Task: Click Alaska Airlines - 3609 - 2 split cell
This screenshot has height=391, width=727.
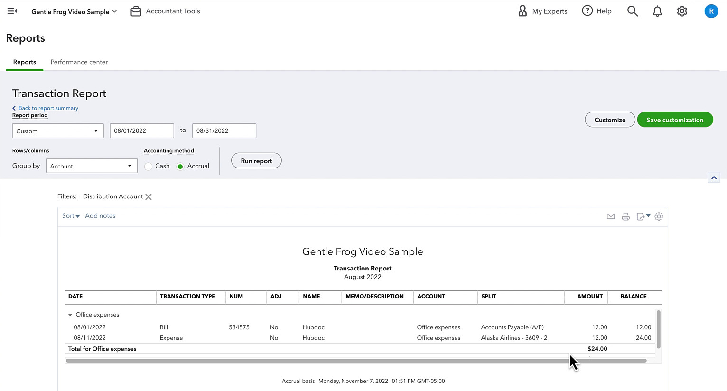Action: pyautogui.click(x=514, y=338)
